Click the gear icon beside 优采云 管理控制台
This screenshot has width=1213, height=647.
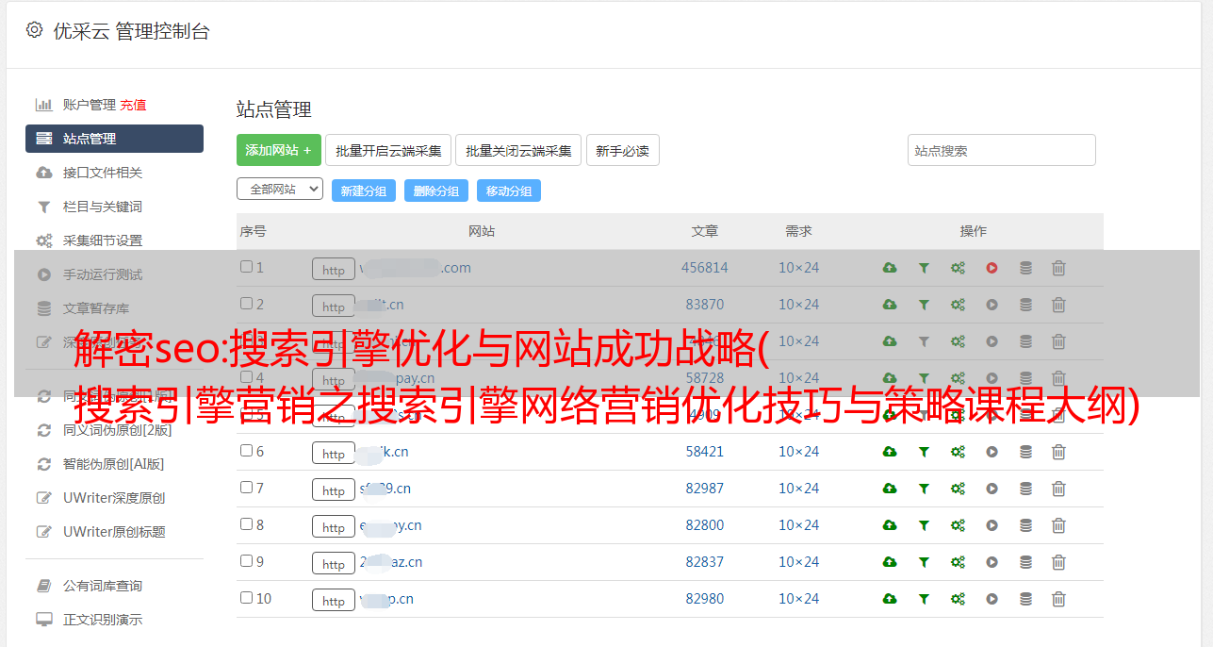[x=35, y=30]
